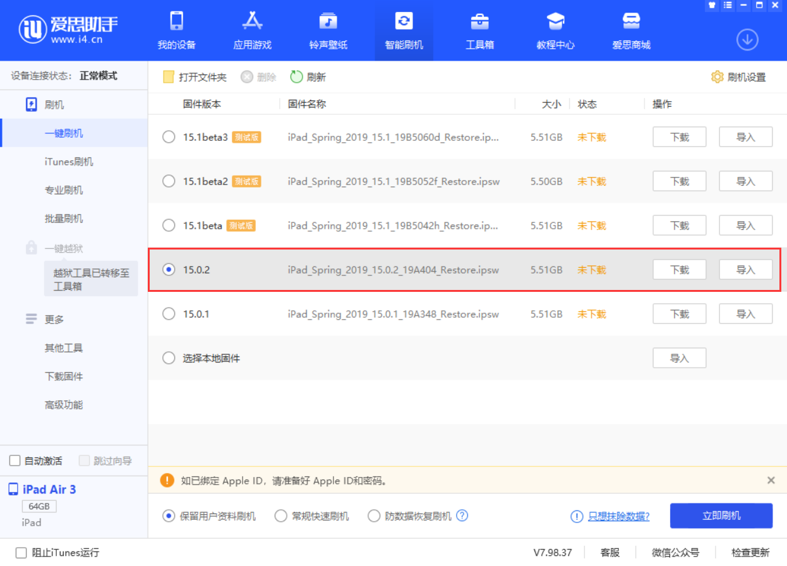787x566 pixels.
Task: Click the download manager arrow icon
Action: pyautogui.click(x=747, y=40)
